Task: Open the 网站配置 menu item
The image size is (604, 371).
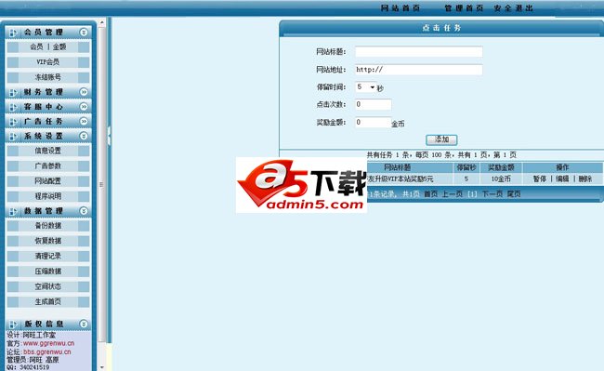Action: coord(47,180)
